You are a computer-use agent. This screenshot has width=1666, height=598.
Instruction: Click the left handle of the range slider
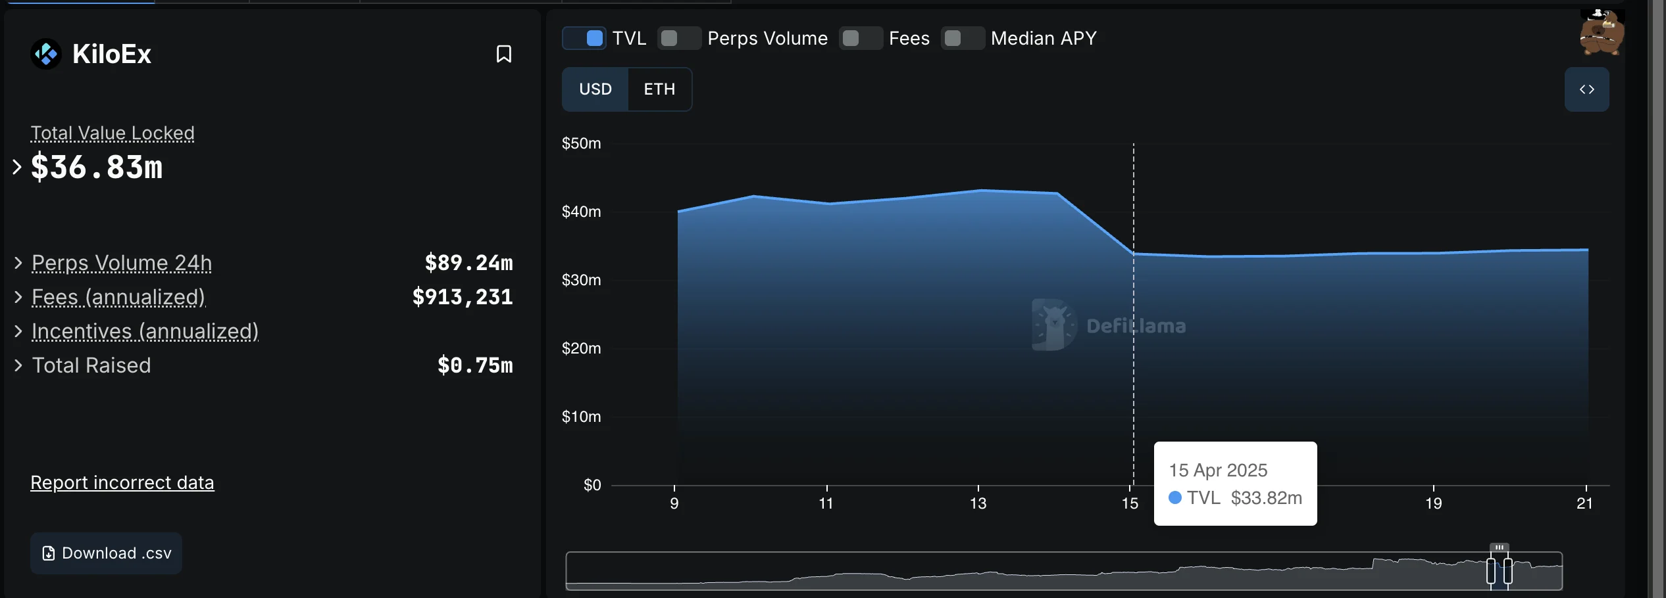pos(1491,570)
